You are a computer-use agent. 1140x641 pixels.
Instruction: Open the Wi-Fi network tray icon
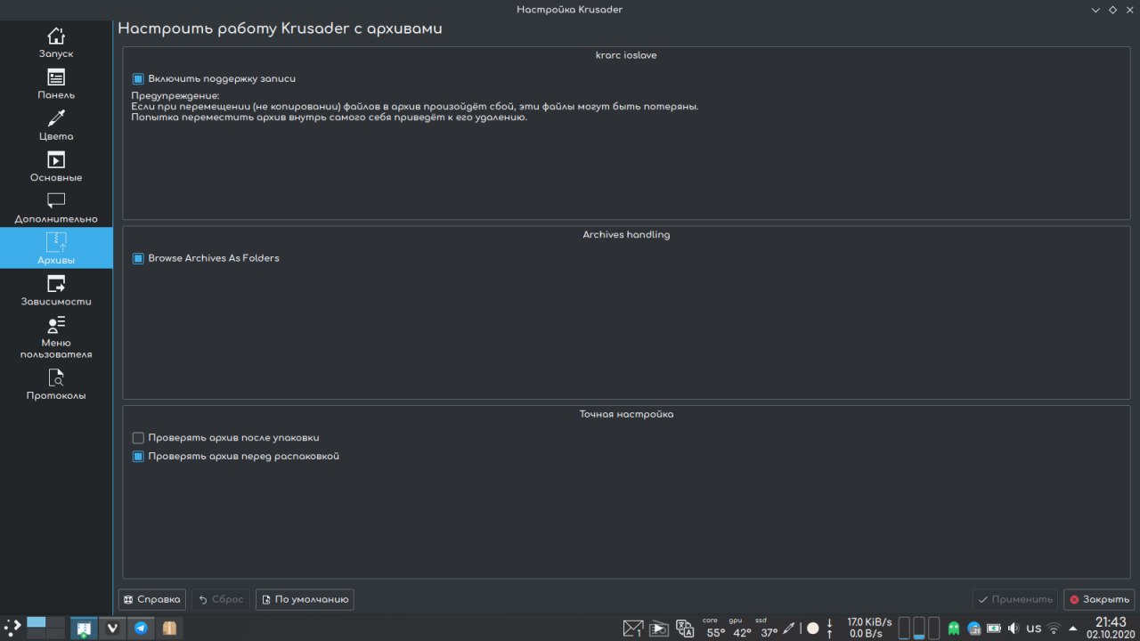[1054, 629]
